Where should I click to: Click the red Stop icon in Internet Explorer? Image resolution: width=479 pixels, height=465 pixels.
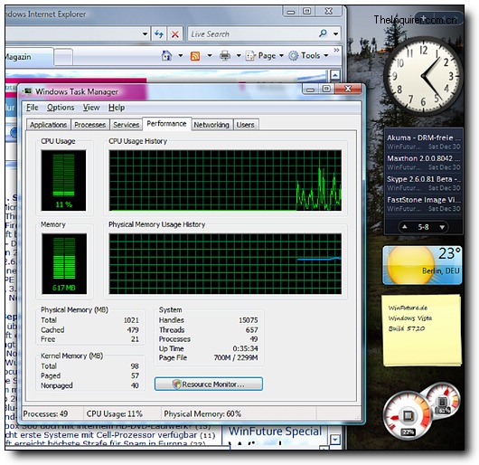pyautogui.click(x=174, y=34)
